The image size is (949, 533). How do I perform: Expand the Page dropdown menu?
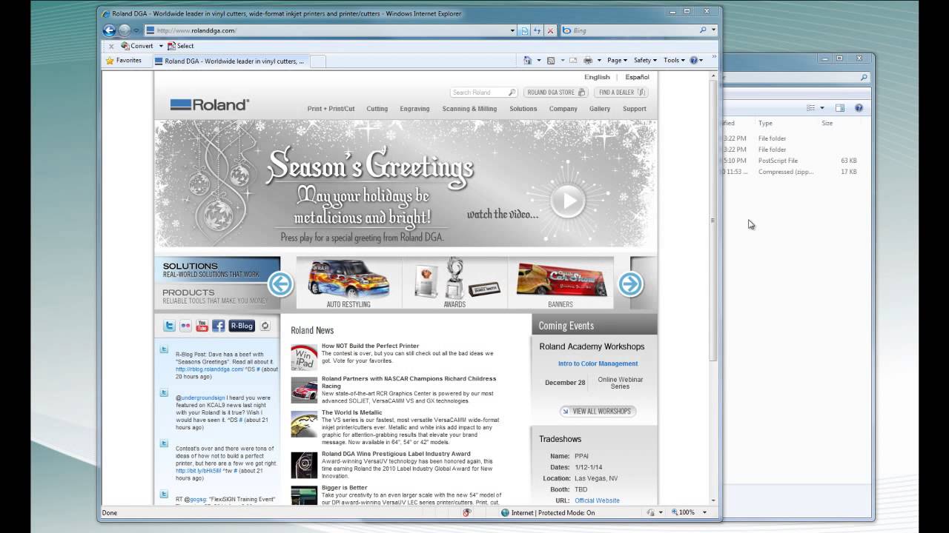(617, 61)
